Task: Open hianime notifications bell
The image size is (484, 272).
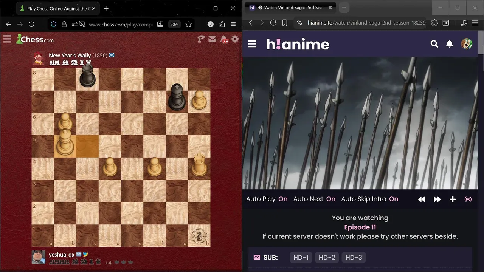Action: point(450,44)
